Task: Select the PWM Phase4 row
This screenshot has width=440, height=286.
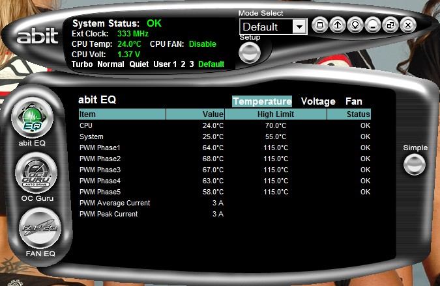Action: click(x=225, y=181)
